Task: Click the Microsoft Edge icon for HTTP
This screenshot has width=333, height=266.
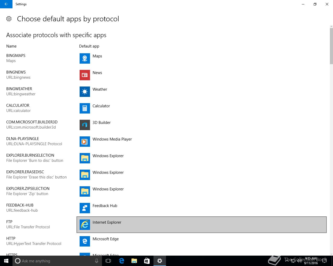Action: tap(85, 241)
